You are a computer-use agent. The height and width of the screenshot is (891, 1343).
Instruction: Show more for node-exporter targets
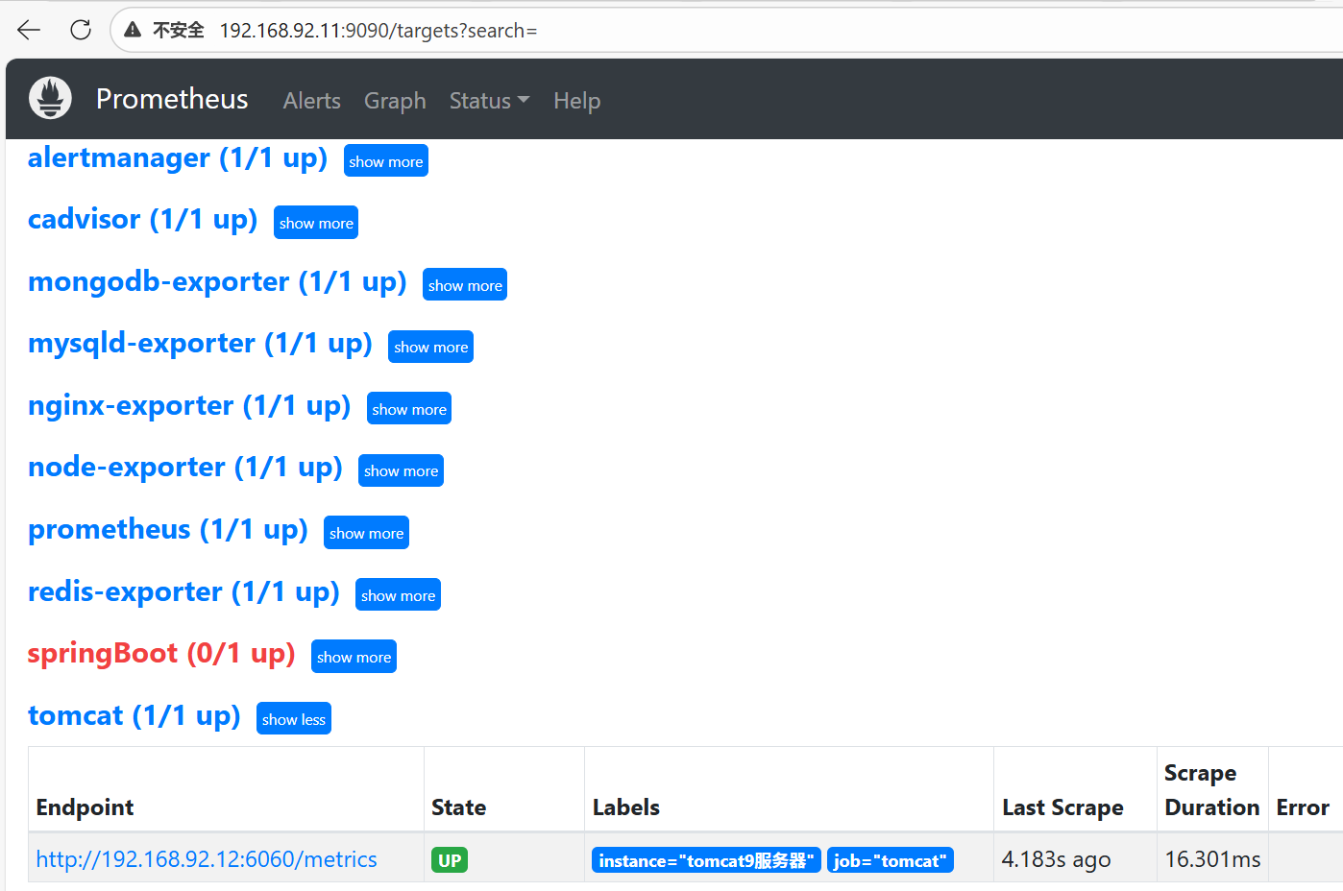pos(401,470)
